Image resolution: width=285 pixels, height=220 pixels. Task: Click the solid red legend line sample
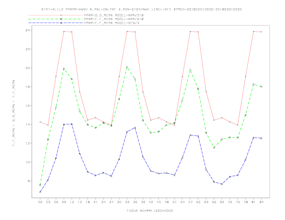56,15
